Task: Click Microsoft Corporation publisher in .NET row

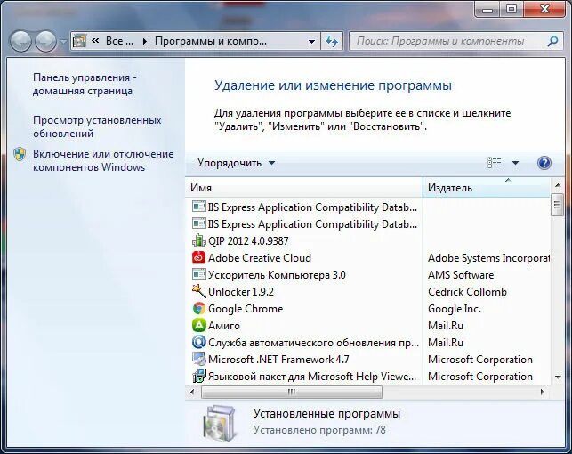Action: 480,360
